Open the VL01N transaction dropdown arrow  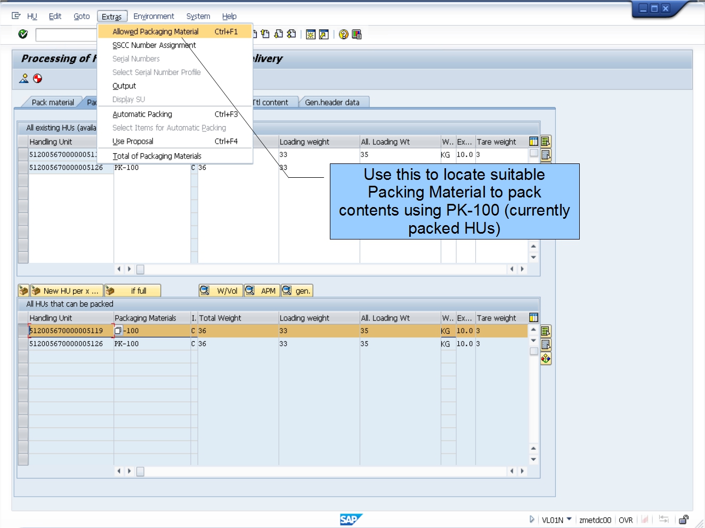(569, 519)
